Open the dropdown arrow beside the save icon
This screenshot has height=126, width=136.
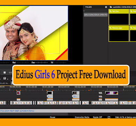coord(8,79)
